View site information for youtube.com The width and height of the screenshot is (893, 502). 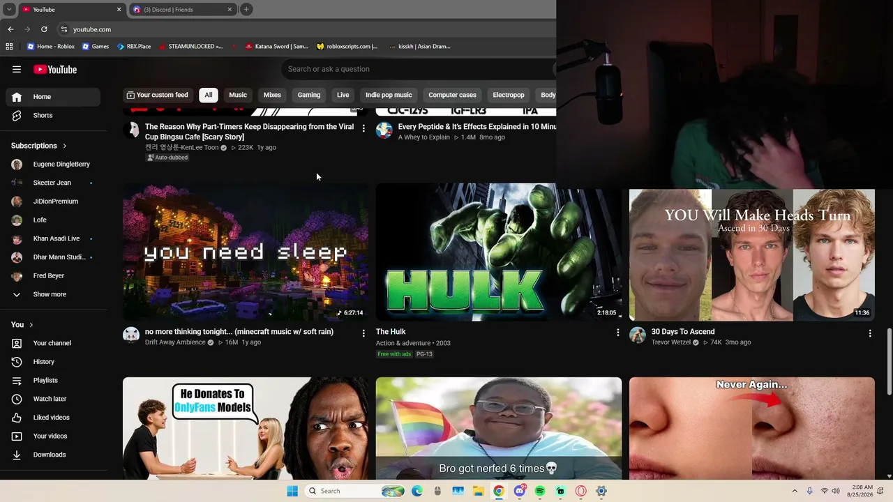pyautogui.click(x=64, y=29)
